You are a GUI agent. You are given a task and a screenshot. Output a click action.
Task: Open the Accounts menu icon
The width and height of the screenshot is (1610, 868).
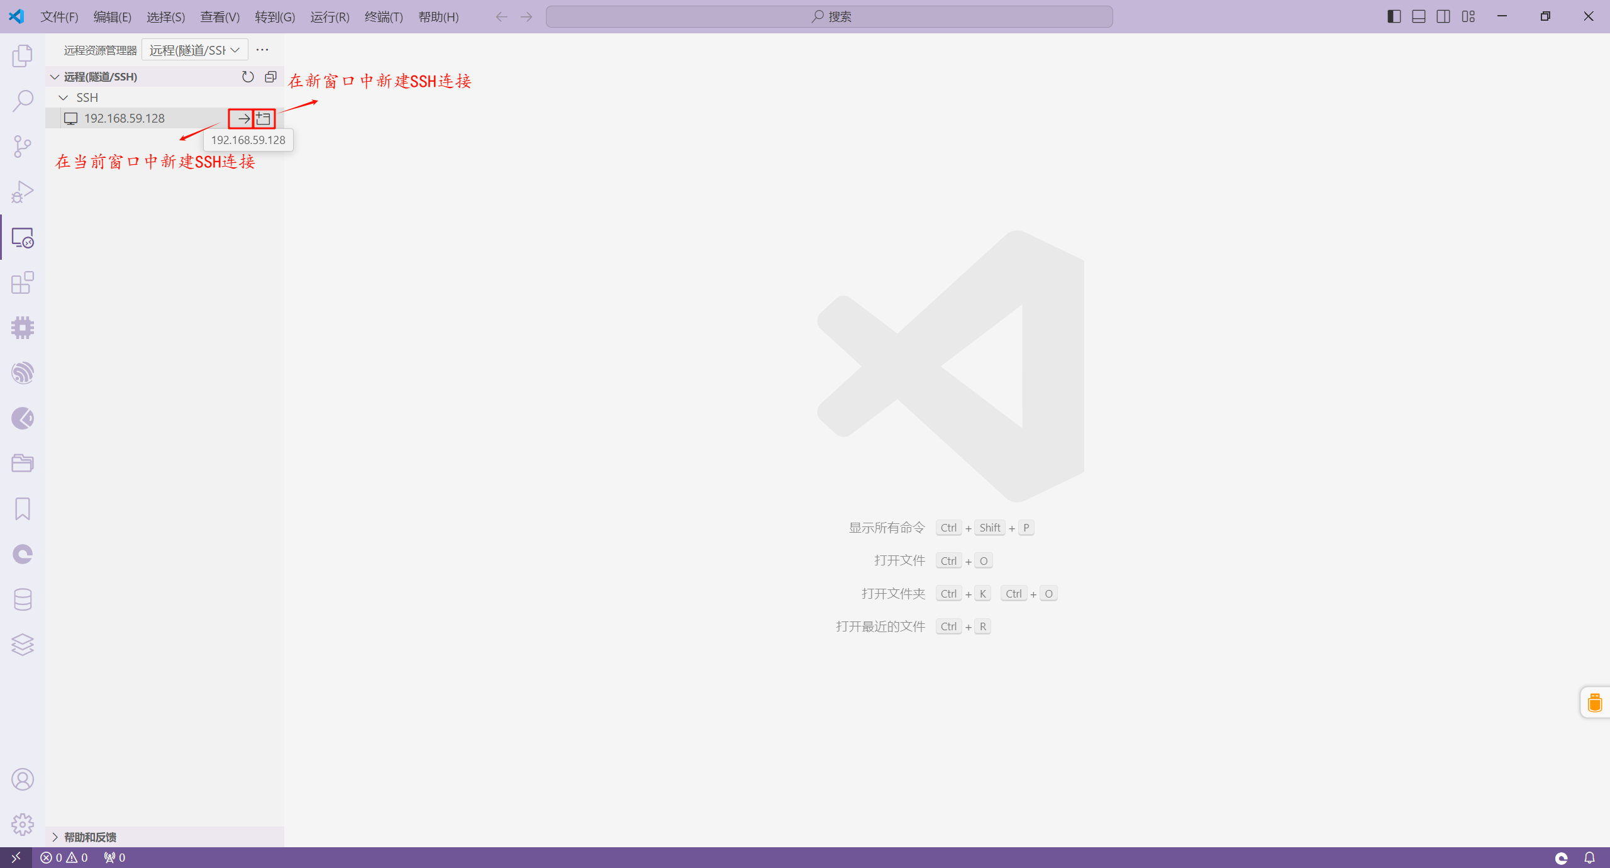coord(23,779)
